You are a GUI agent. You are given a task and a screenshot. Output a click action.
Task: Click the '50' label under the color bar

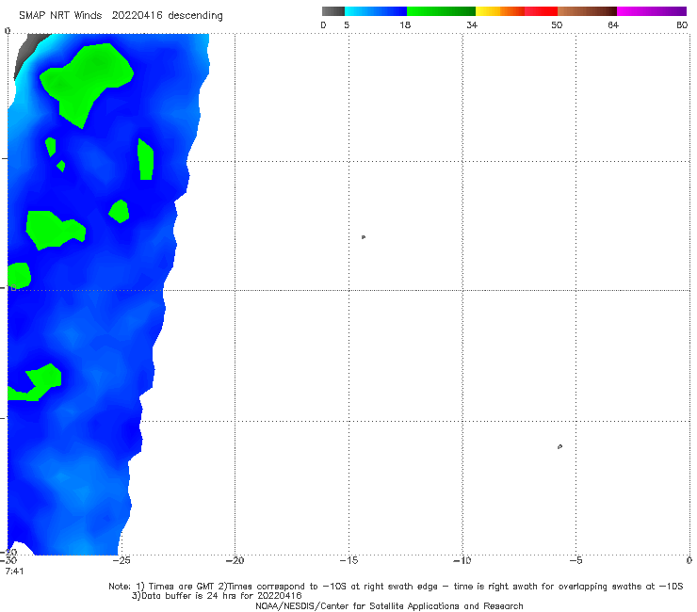click(x=557, y=25)
